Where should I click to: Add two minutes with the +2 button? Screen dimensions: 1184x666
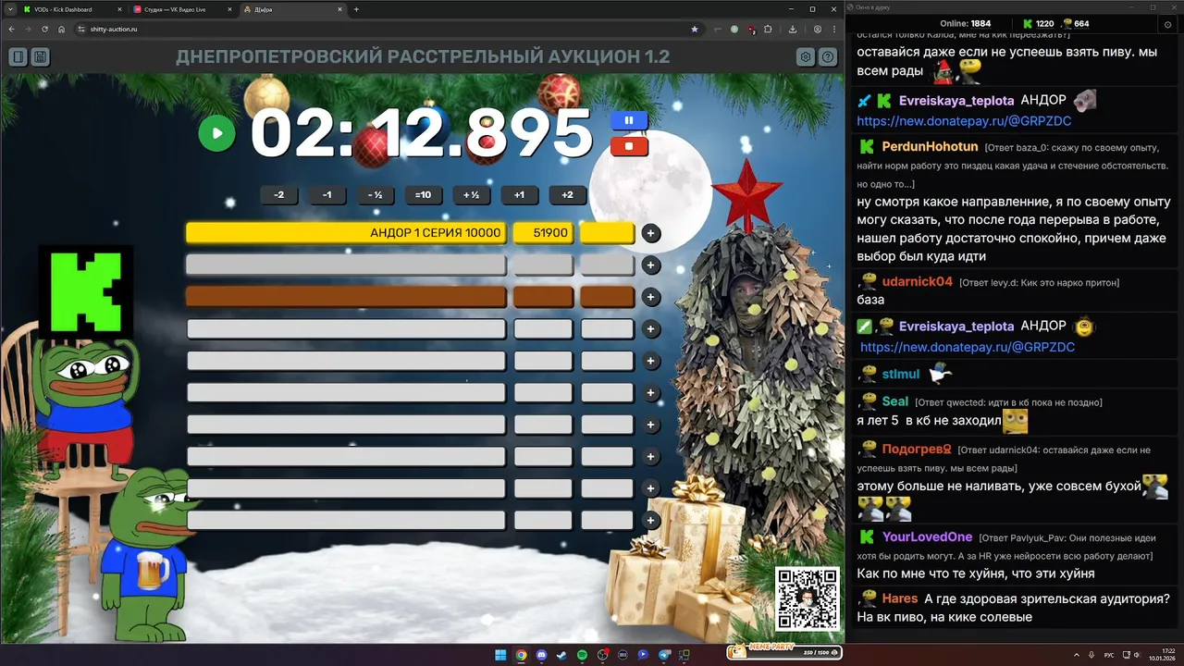point(567,195)
